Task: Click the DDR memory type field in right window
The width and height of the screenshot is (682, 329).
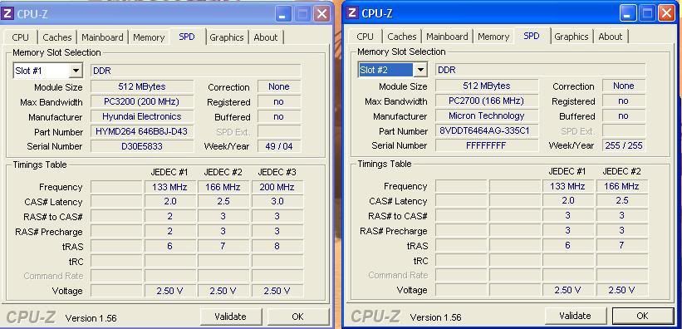Action: pos(541,70)
